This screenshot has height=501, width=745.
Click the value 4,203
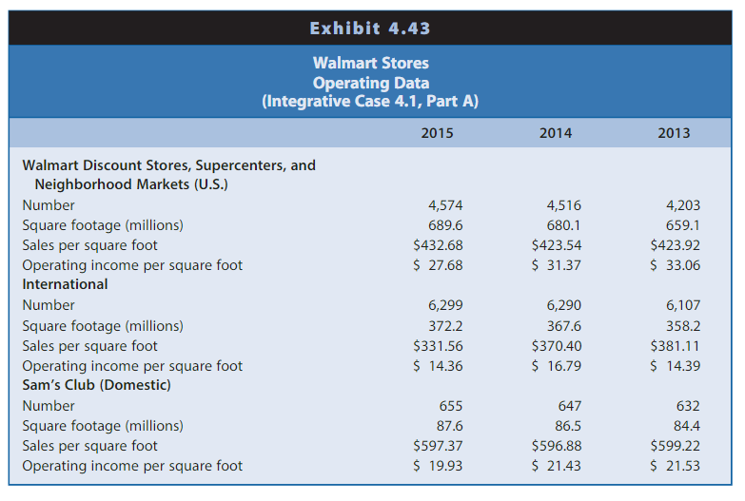[x=683, y=205]
